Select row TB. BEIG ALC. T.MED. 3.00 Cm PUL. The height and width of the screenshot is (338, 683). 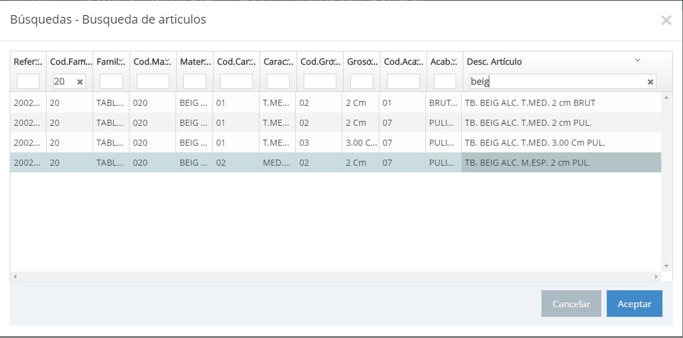(x=335, y=143)
